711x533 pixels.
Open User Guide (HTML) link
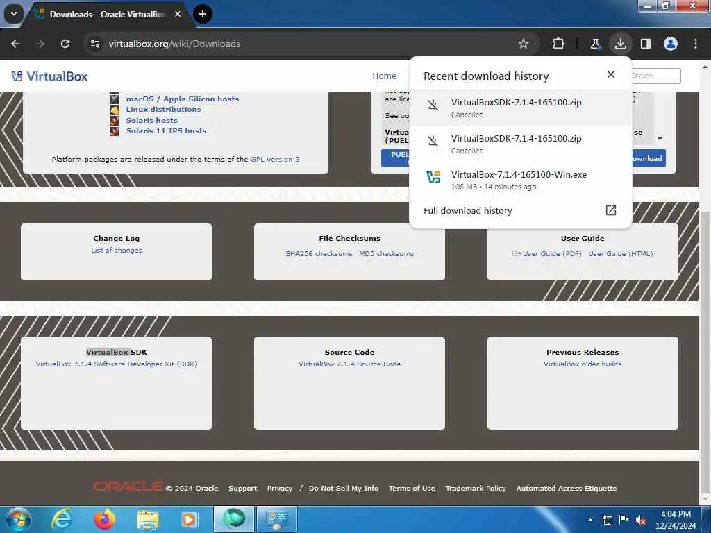pyautogui.click(x=621, y=253)
